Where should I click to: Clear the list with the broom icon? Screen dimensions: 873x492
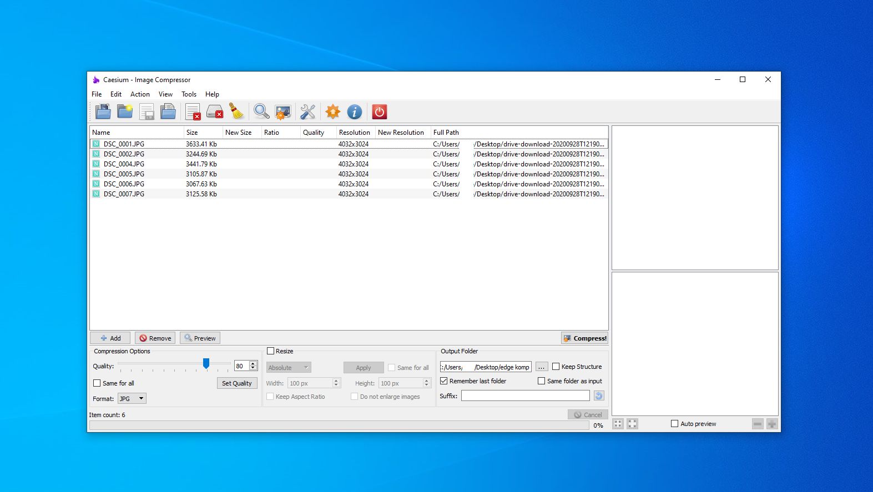tap(236, 111)
